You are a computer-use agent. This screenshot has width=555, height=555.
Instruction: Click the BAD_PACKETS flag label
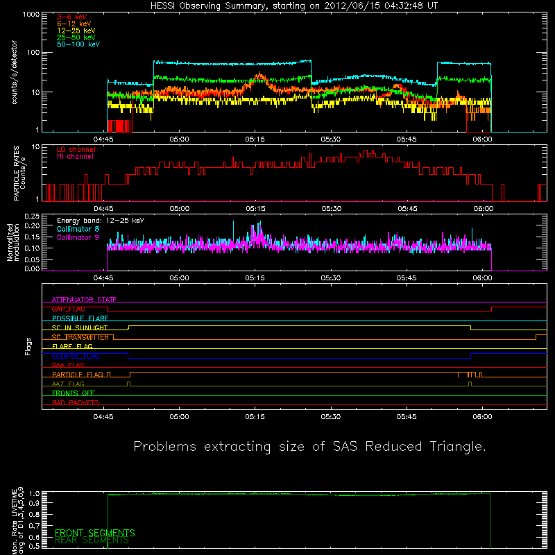pos(76,402)
